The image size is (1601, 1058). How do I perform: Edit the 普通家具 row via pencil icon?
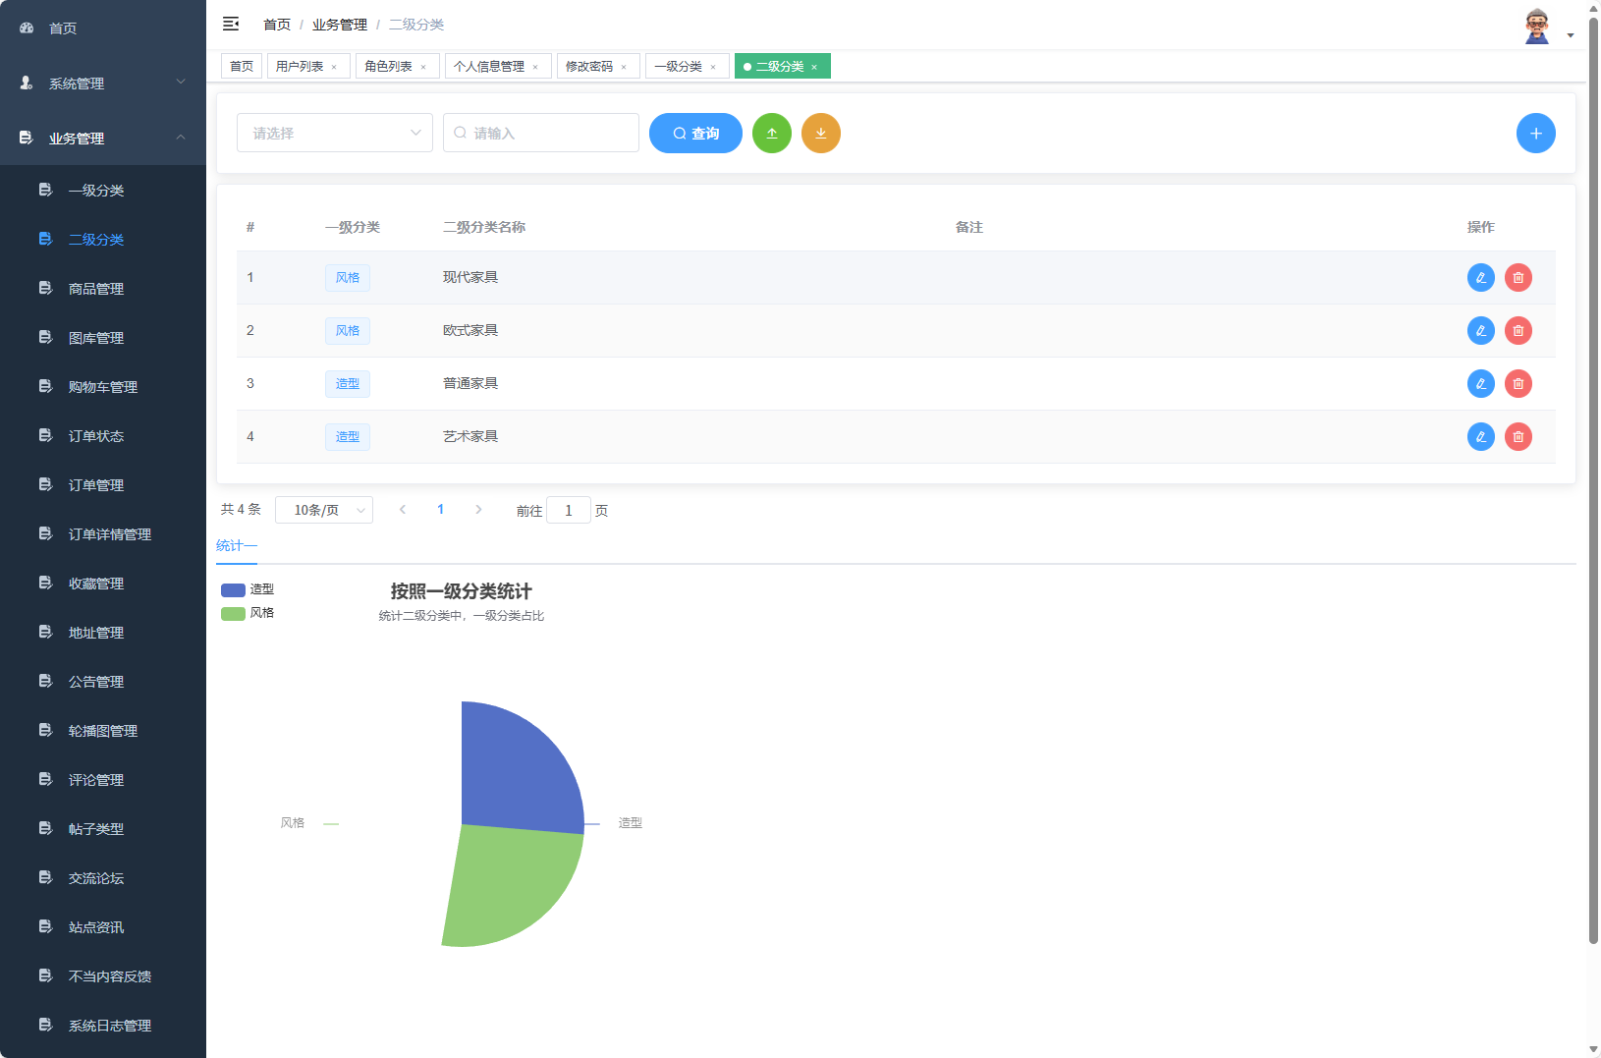click(1480, 383)
